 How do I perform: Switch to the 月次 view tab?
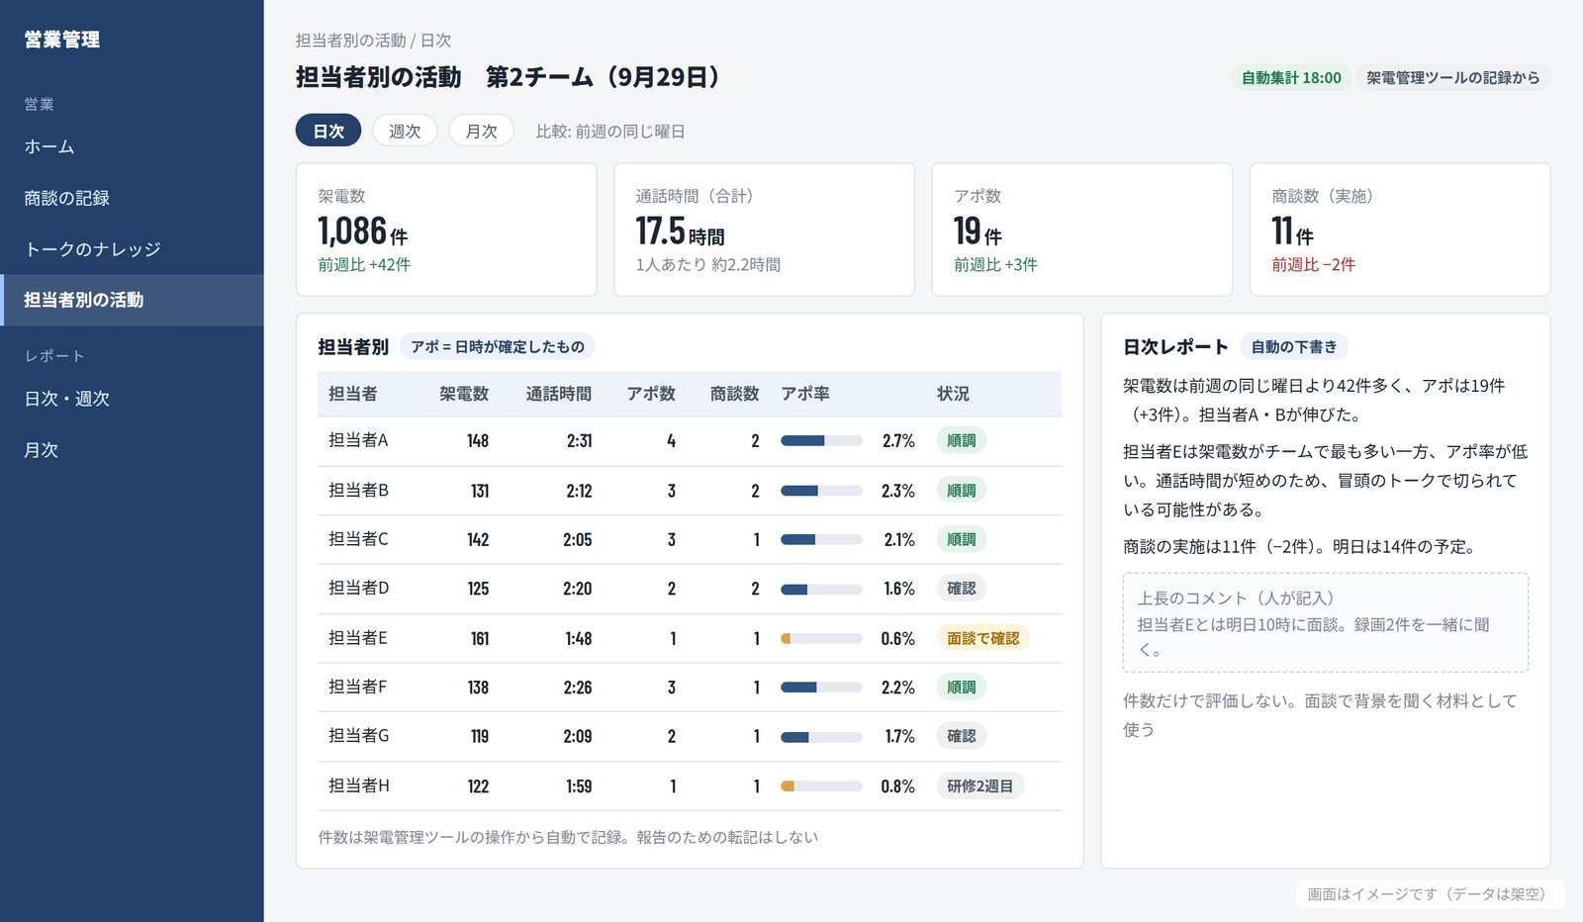482,131
